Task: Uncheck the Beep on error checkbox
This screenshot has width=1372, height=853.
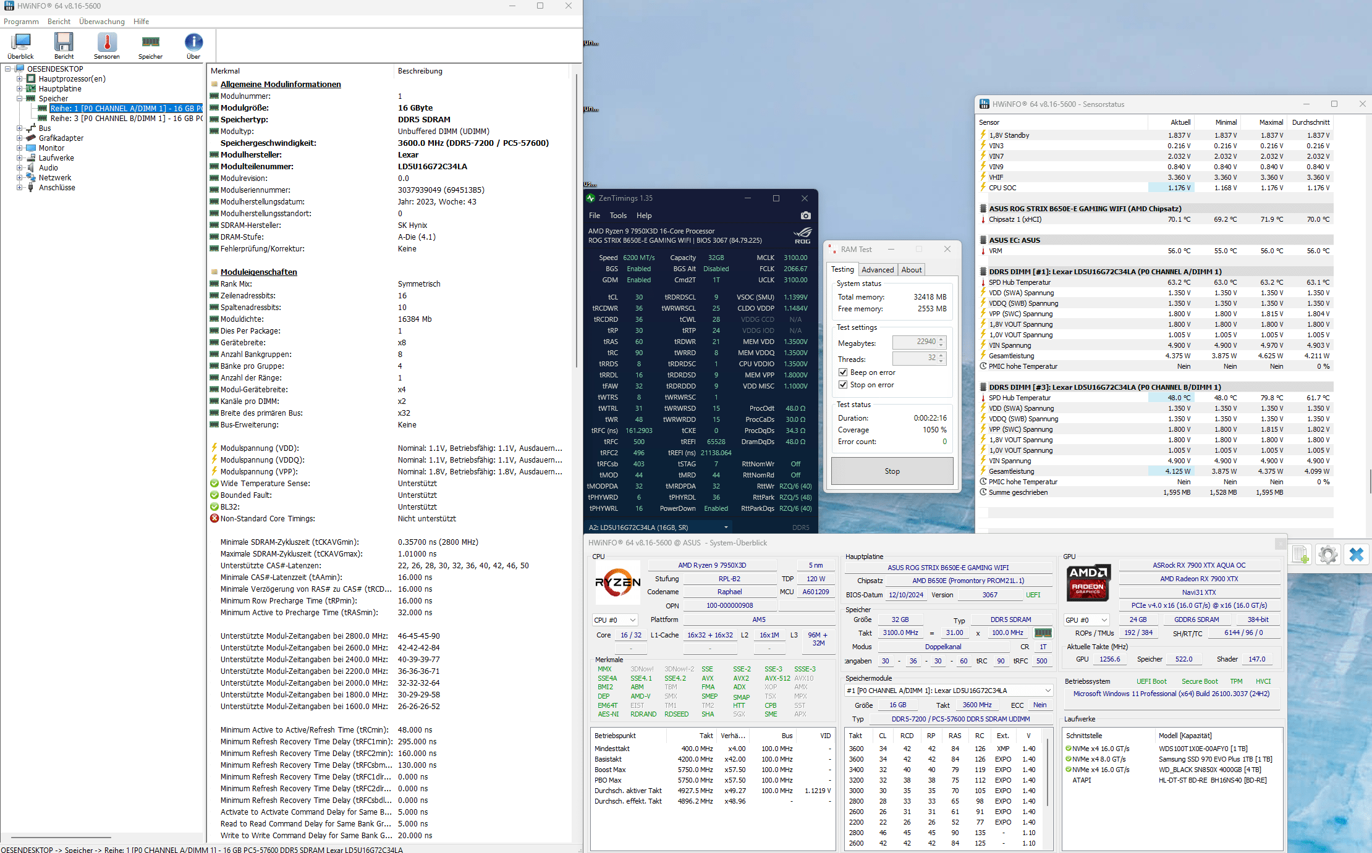Action: coord(843,372)
